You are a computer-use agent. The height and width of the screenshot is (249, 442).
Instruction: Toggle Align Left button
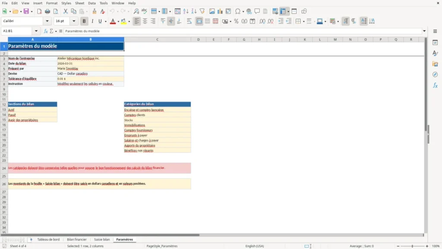click(137, 21)
